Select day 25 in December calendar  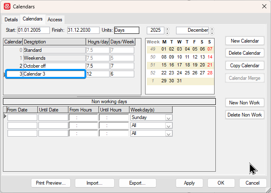[187, 73]
